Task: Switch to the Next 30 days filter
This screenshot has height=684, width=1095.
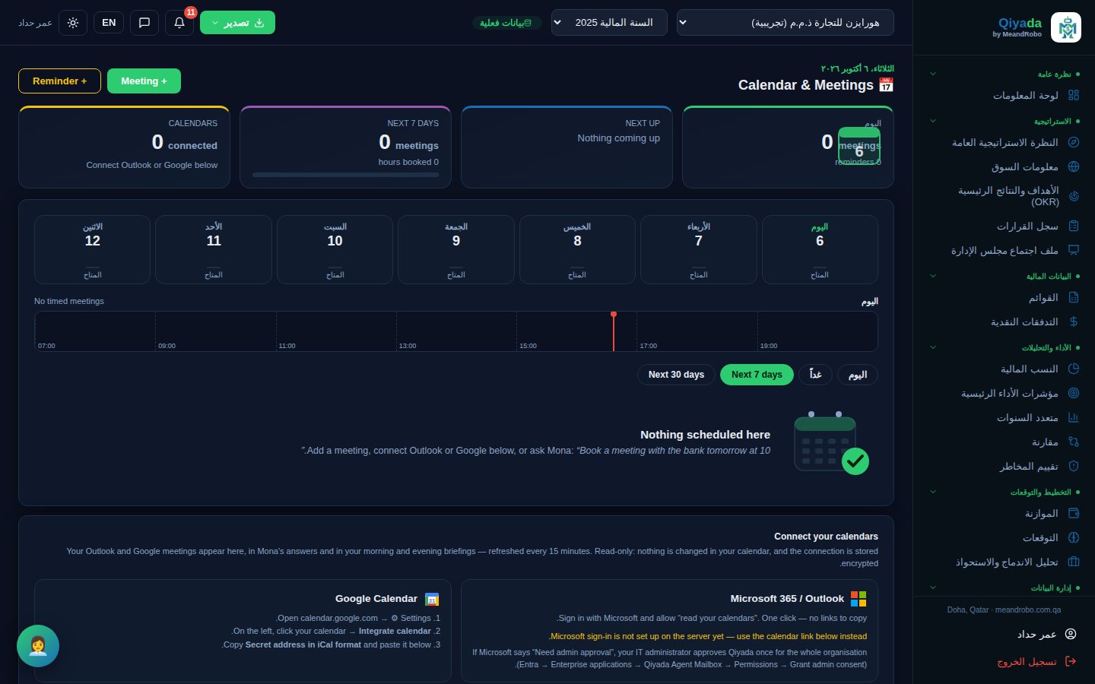Action: 676,375
